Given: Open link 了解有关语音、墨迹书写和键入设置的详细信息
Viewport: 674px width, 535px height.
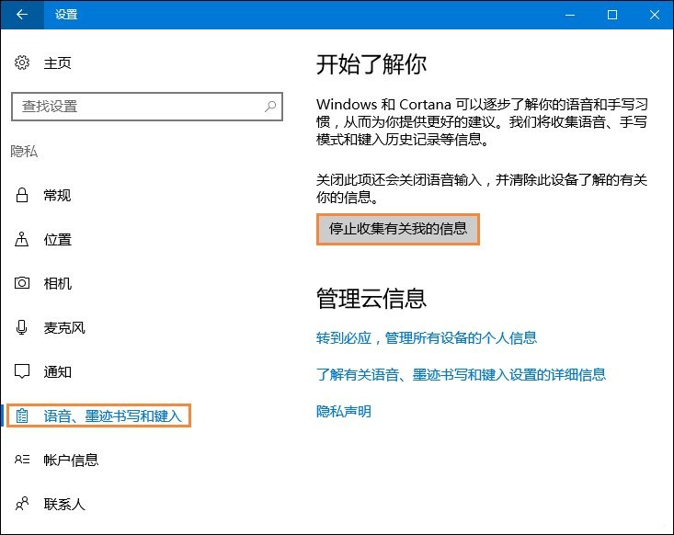Looking at the screenshot, I should pos(460,374).
